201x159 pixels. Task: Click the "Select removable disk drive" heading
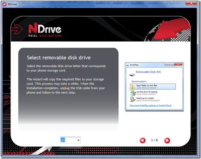(x=59, y=58)
